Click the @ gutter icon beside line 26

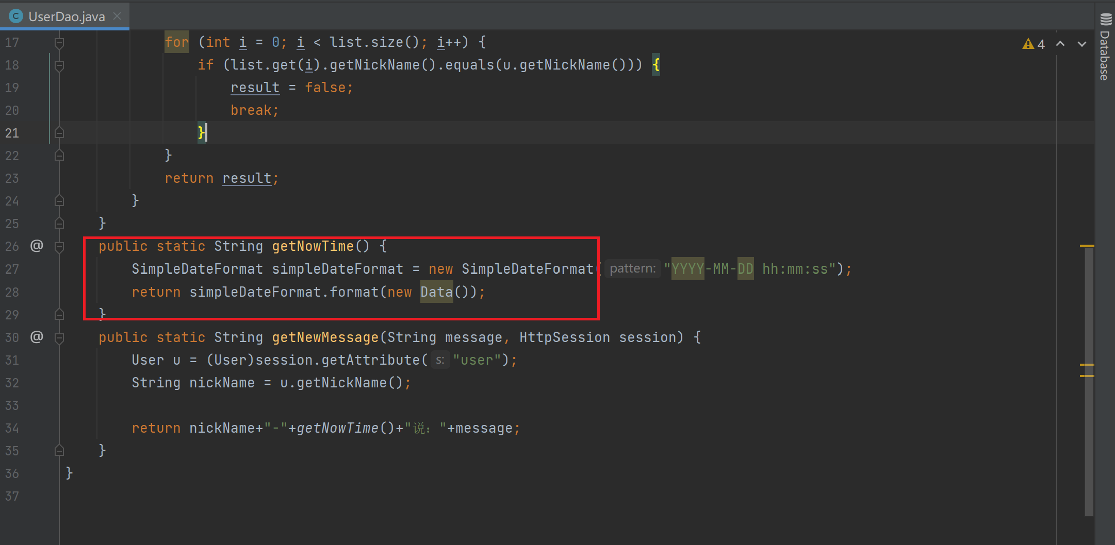click(x=36, y=246)
